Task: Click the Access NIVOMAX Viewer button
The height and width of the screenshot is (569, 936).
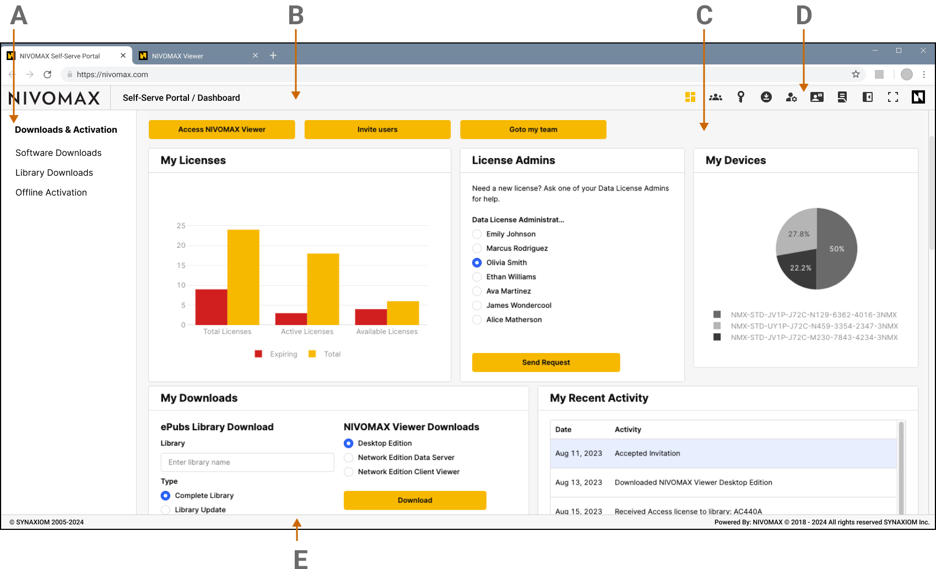Action: click(222, 129)
